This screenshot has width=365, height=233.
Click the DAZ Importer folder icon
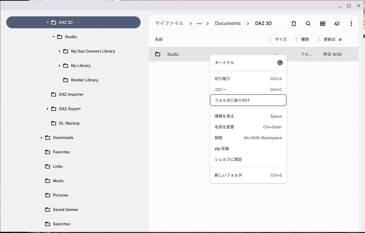pyautogui.click(x=54, y=95)
